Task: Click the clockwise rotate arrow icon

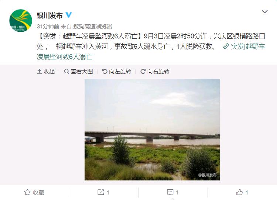Action: [x=143, y=71]
